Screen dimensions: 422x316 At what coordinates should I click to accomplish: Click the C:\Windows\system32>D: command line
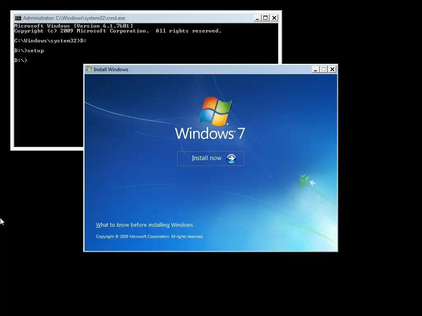pos(50,41)
